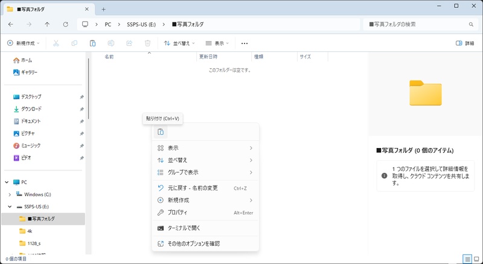Expand the Windows (C:) drive node
483x264 pixels.
[10, 195]
